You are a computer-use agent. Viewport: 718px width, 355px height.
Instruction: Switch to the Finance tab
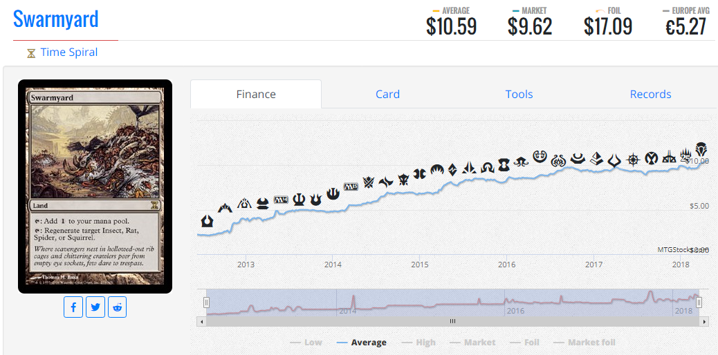point(256,94)
